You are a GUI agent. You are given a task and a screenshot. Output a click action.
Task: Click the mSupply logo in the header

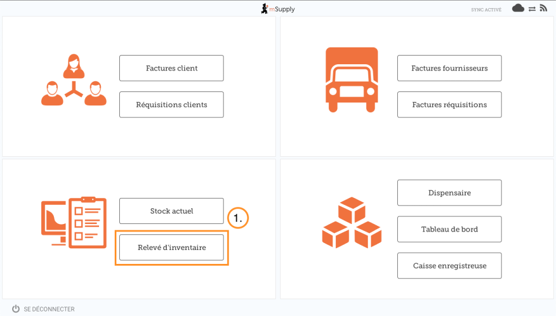[x=278, y=9]
